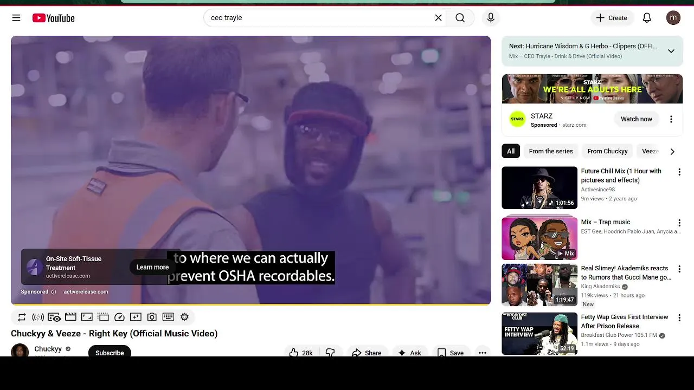The width and height of the screenshot is (694, 390).
Task: Select 'From Chuckyy' chip
Action: (x=607, y=151)
